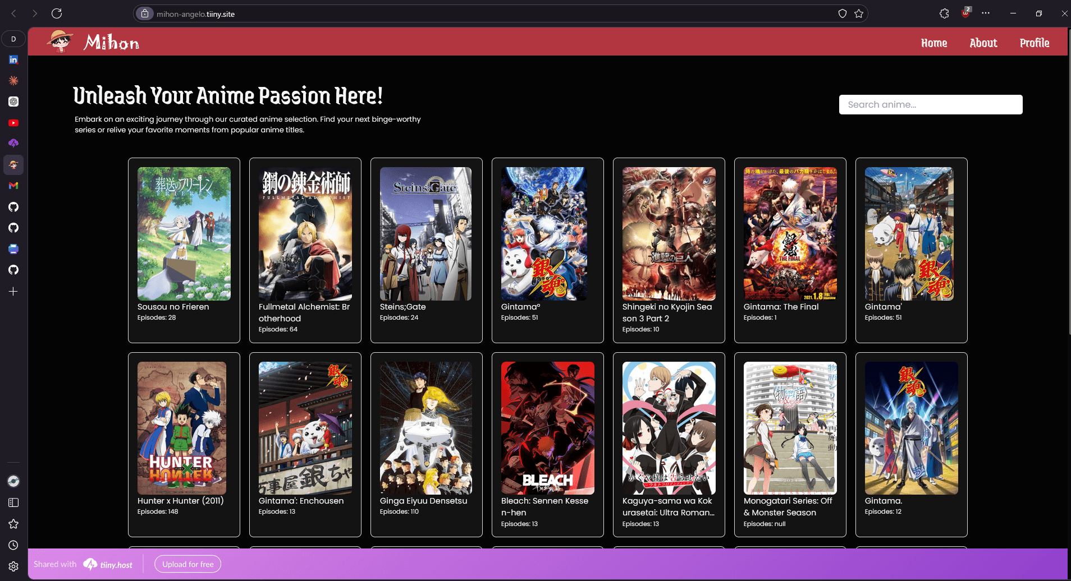This screenshot has width=1071, height=581.
Task: Add a new tab with plus icon
Action: click(x=13, y=292)
